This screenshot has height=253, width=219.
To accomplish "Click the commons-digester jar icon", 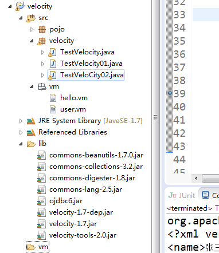I will tap(42, 178).
